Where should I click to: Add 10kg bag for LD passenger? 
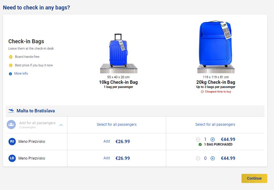coord(107,158)
